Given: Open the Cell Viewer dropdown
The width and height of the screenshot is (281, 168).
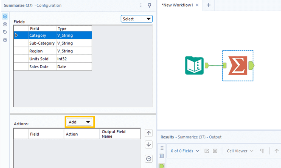Looking at the screenshot, I should pos(240,151).
